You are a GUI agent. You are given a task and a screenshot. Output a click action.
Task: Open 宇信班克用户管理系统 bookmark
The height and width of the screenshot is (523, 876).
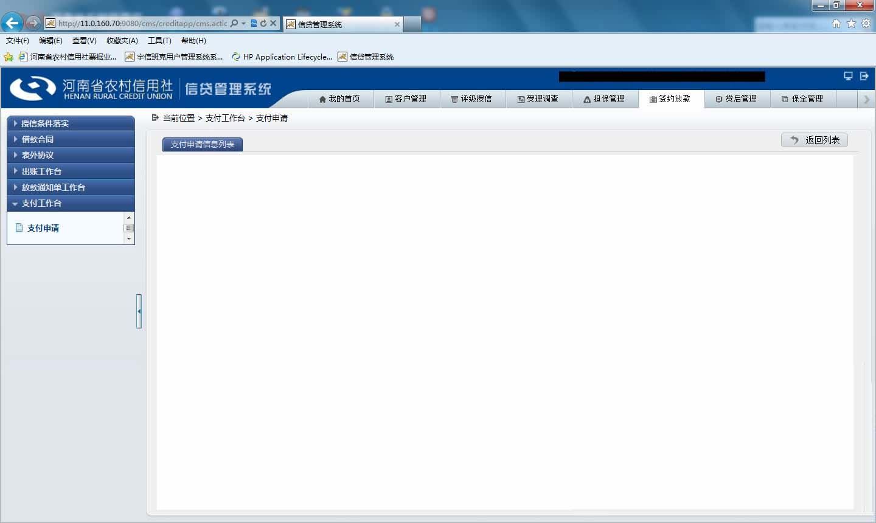[174, 57]
